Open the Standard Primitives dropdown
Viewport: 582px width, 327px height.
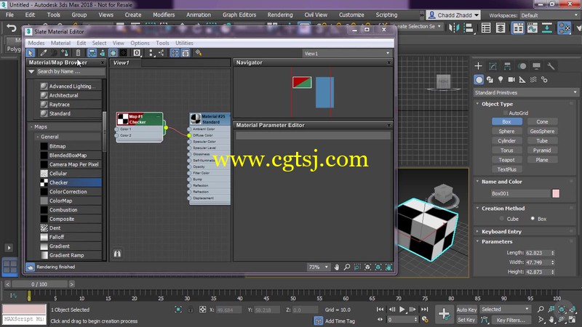[525, 92]
